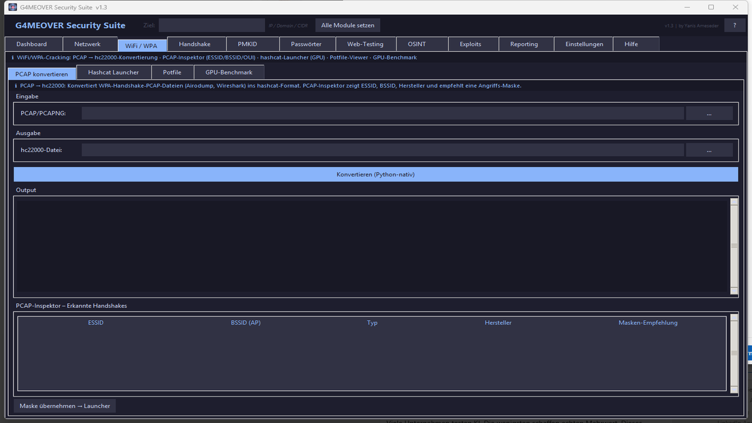This screenshot has height=423, width=752.
Task: Click the Hersteller column header
Action: (498, 323)
